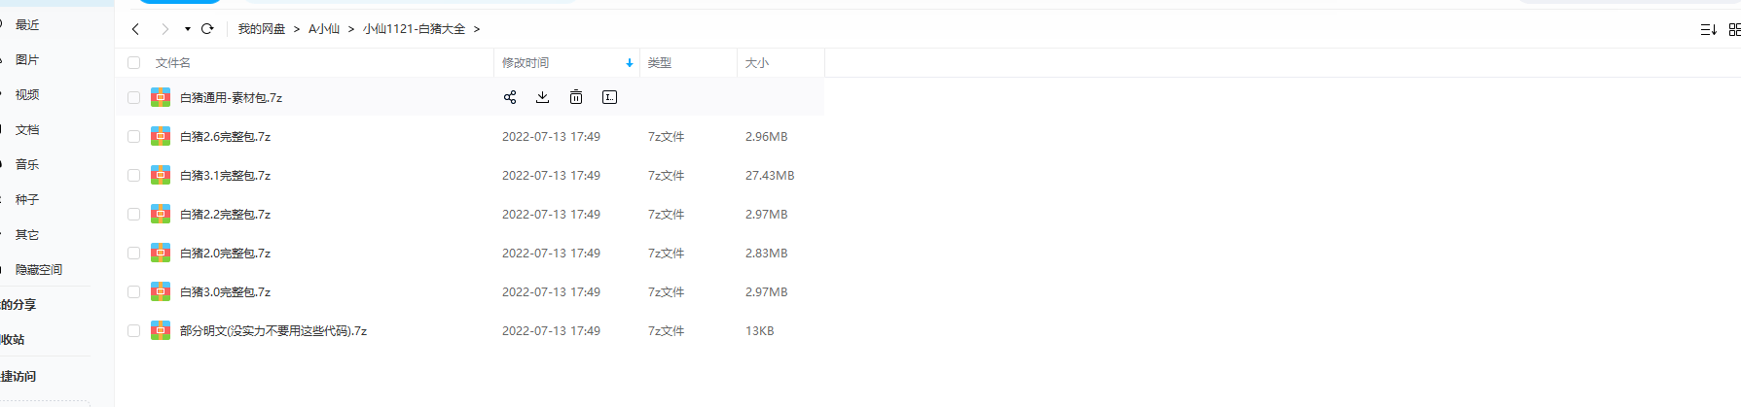
Task: Switch to grid view layout
Action: coord(1735,30)
